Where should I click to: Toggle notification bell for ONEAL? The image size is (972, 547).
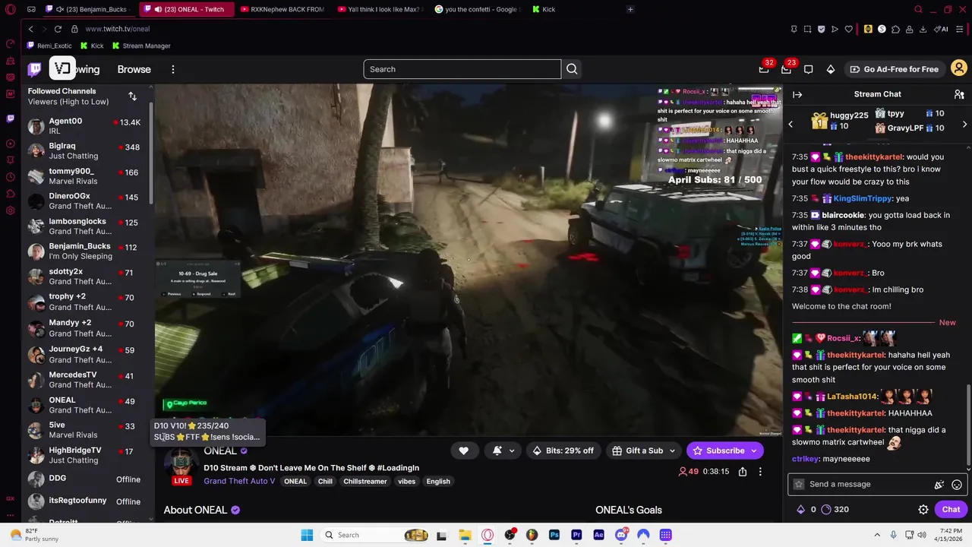497,451
